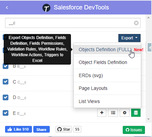Expand the side panel arrow handle
Viewport: 152px width, 137px height.
pyautogui.click(x=149, y=47)
